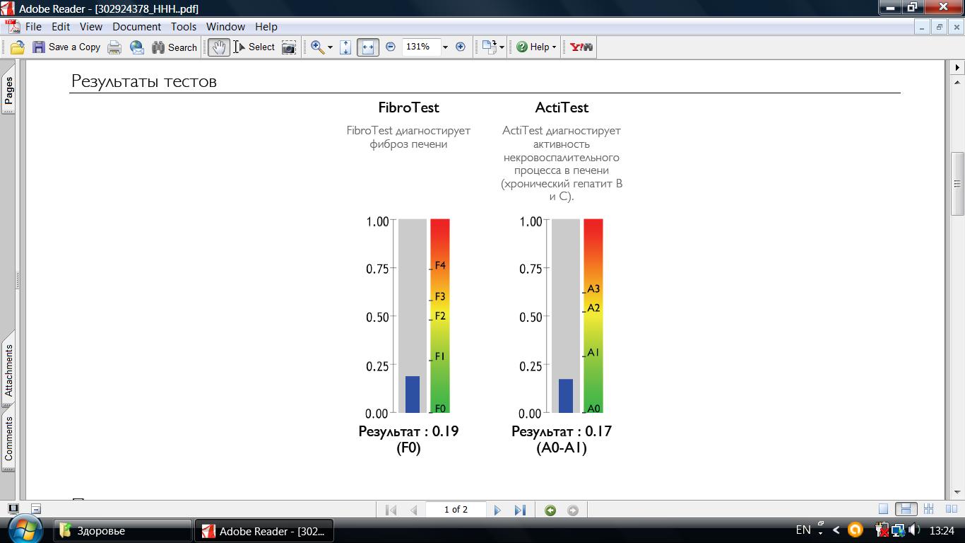Click the zoom in plus button
The width and height of the screenshot is (965, 543).
tap(461, 47)
